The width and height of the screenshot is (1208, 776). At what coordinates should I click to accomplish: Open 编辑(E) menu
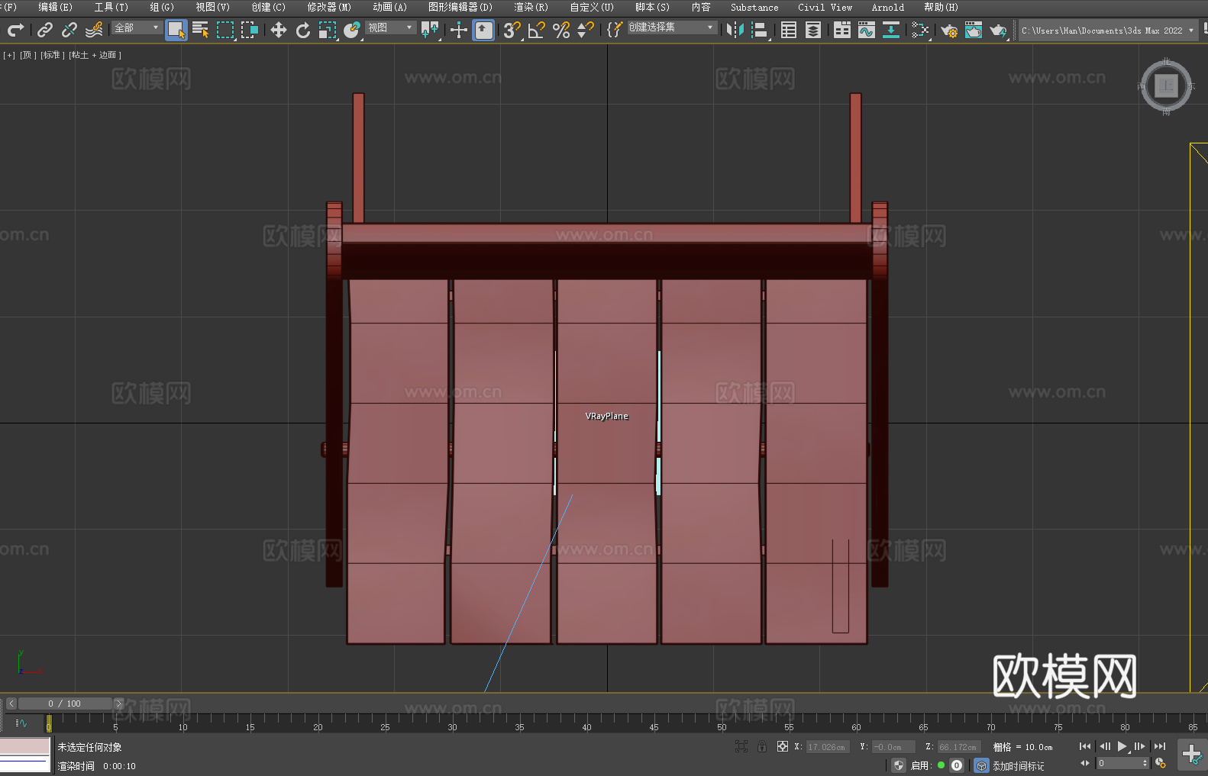coord(55,7)
